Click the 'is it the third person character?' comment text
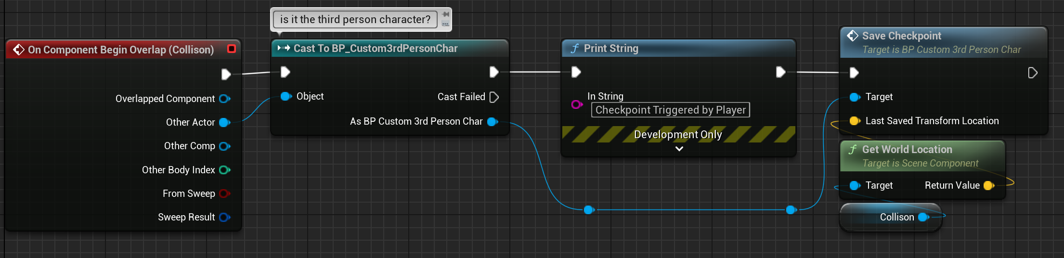1064x258 pixels. point(355,19)
